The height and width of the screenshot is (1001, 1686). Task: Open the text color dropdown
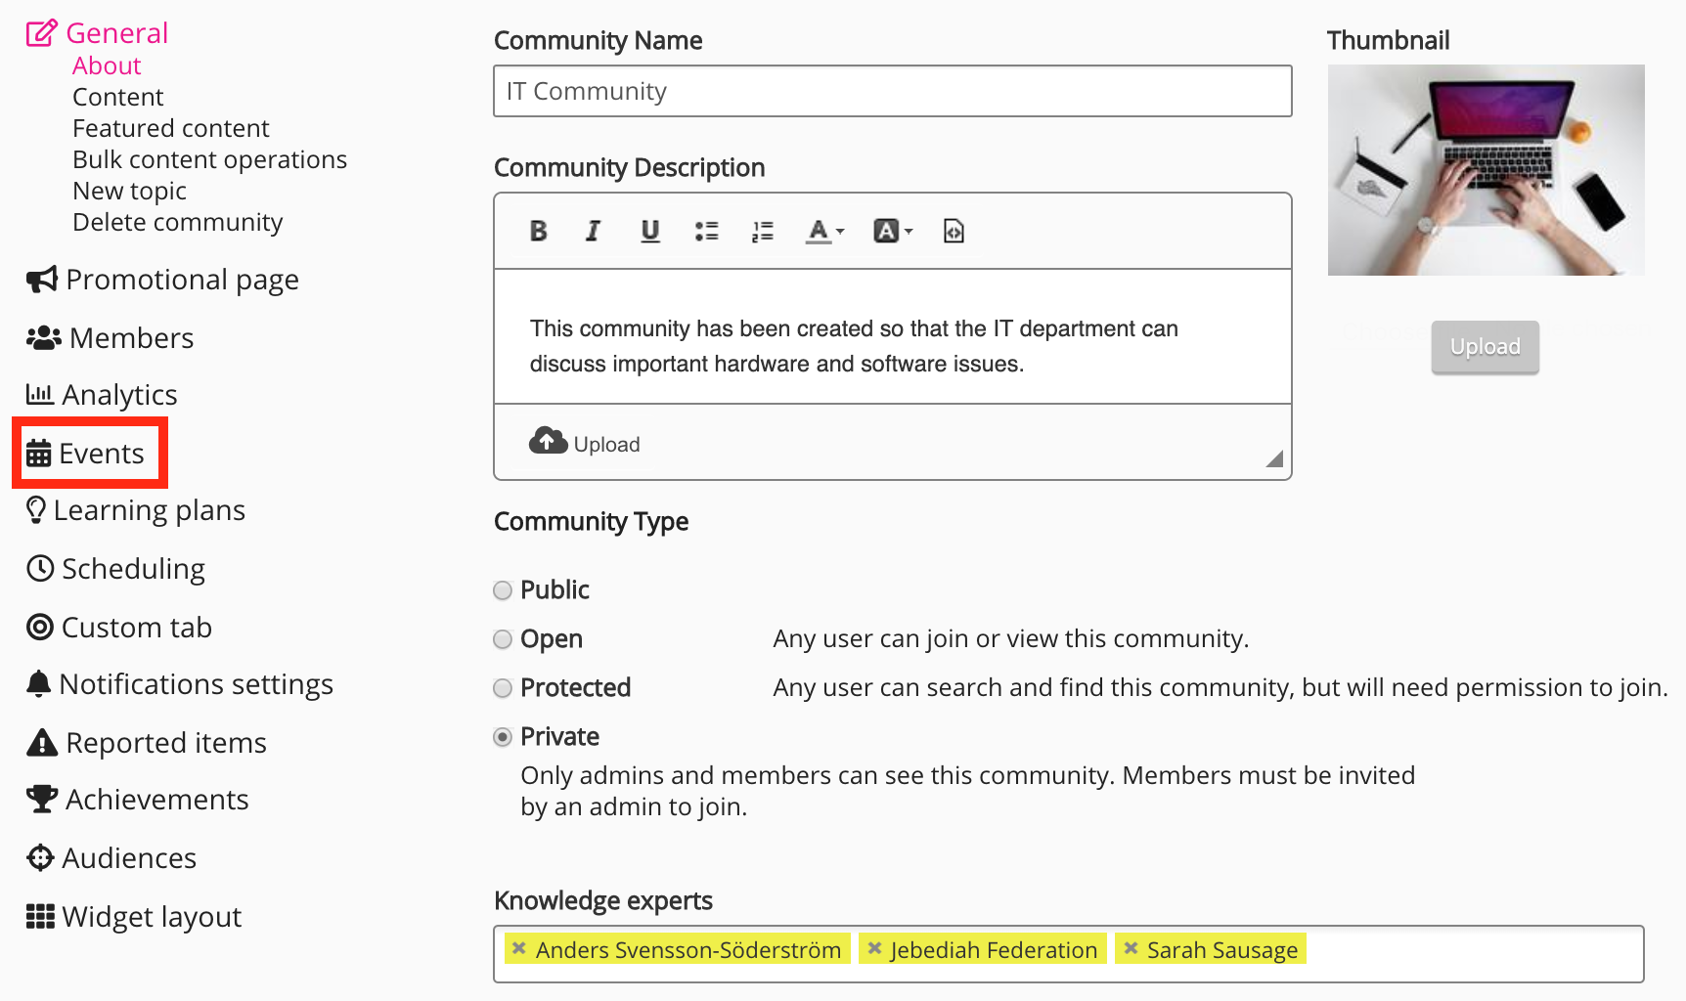point(824,232)
